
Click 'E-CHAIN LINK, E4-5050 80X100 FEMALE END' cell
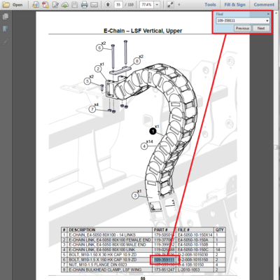click(x=110, y=240)
